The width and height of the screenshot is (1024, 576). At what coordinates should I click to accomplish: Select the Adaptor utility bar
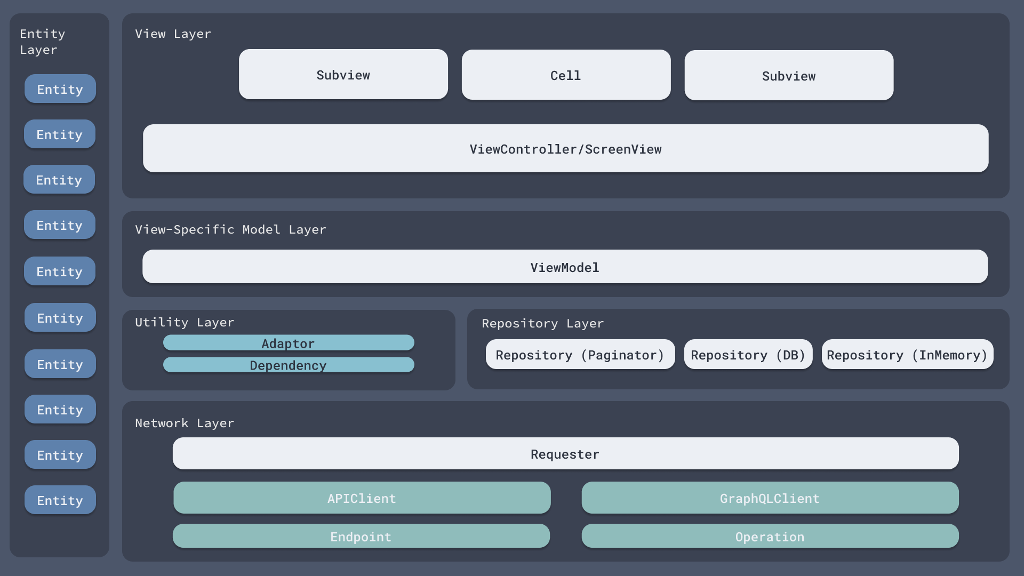[x=289, y=343]
